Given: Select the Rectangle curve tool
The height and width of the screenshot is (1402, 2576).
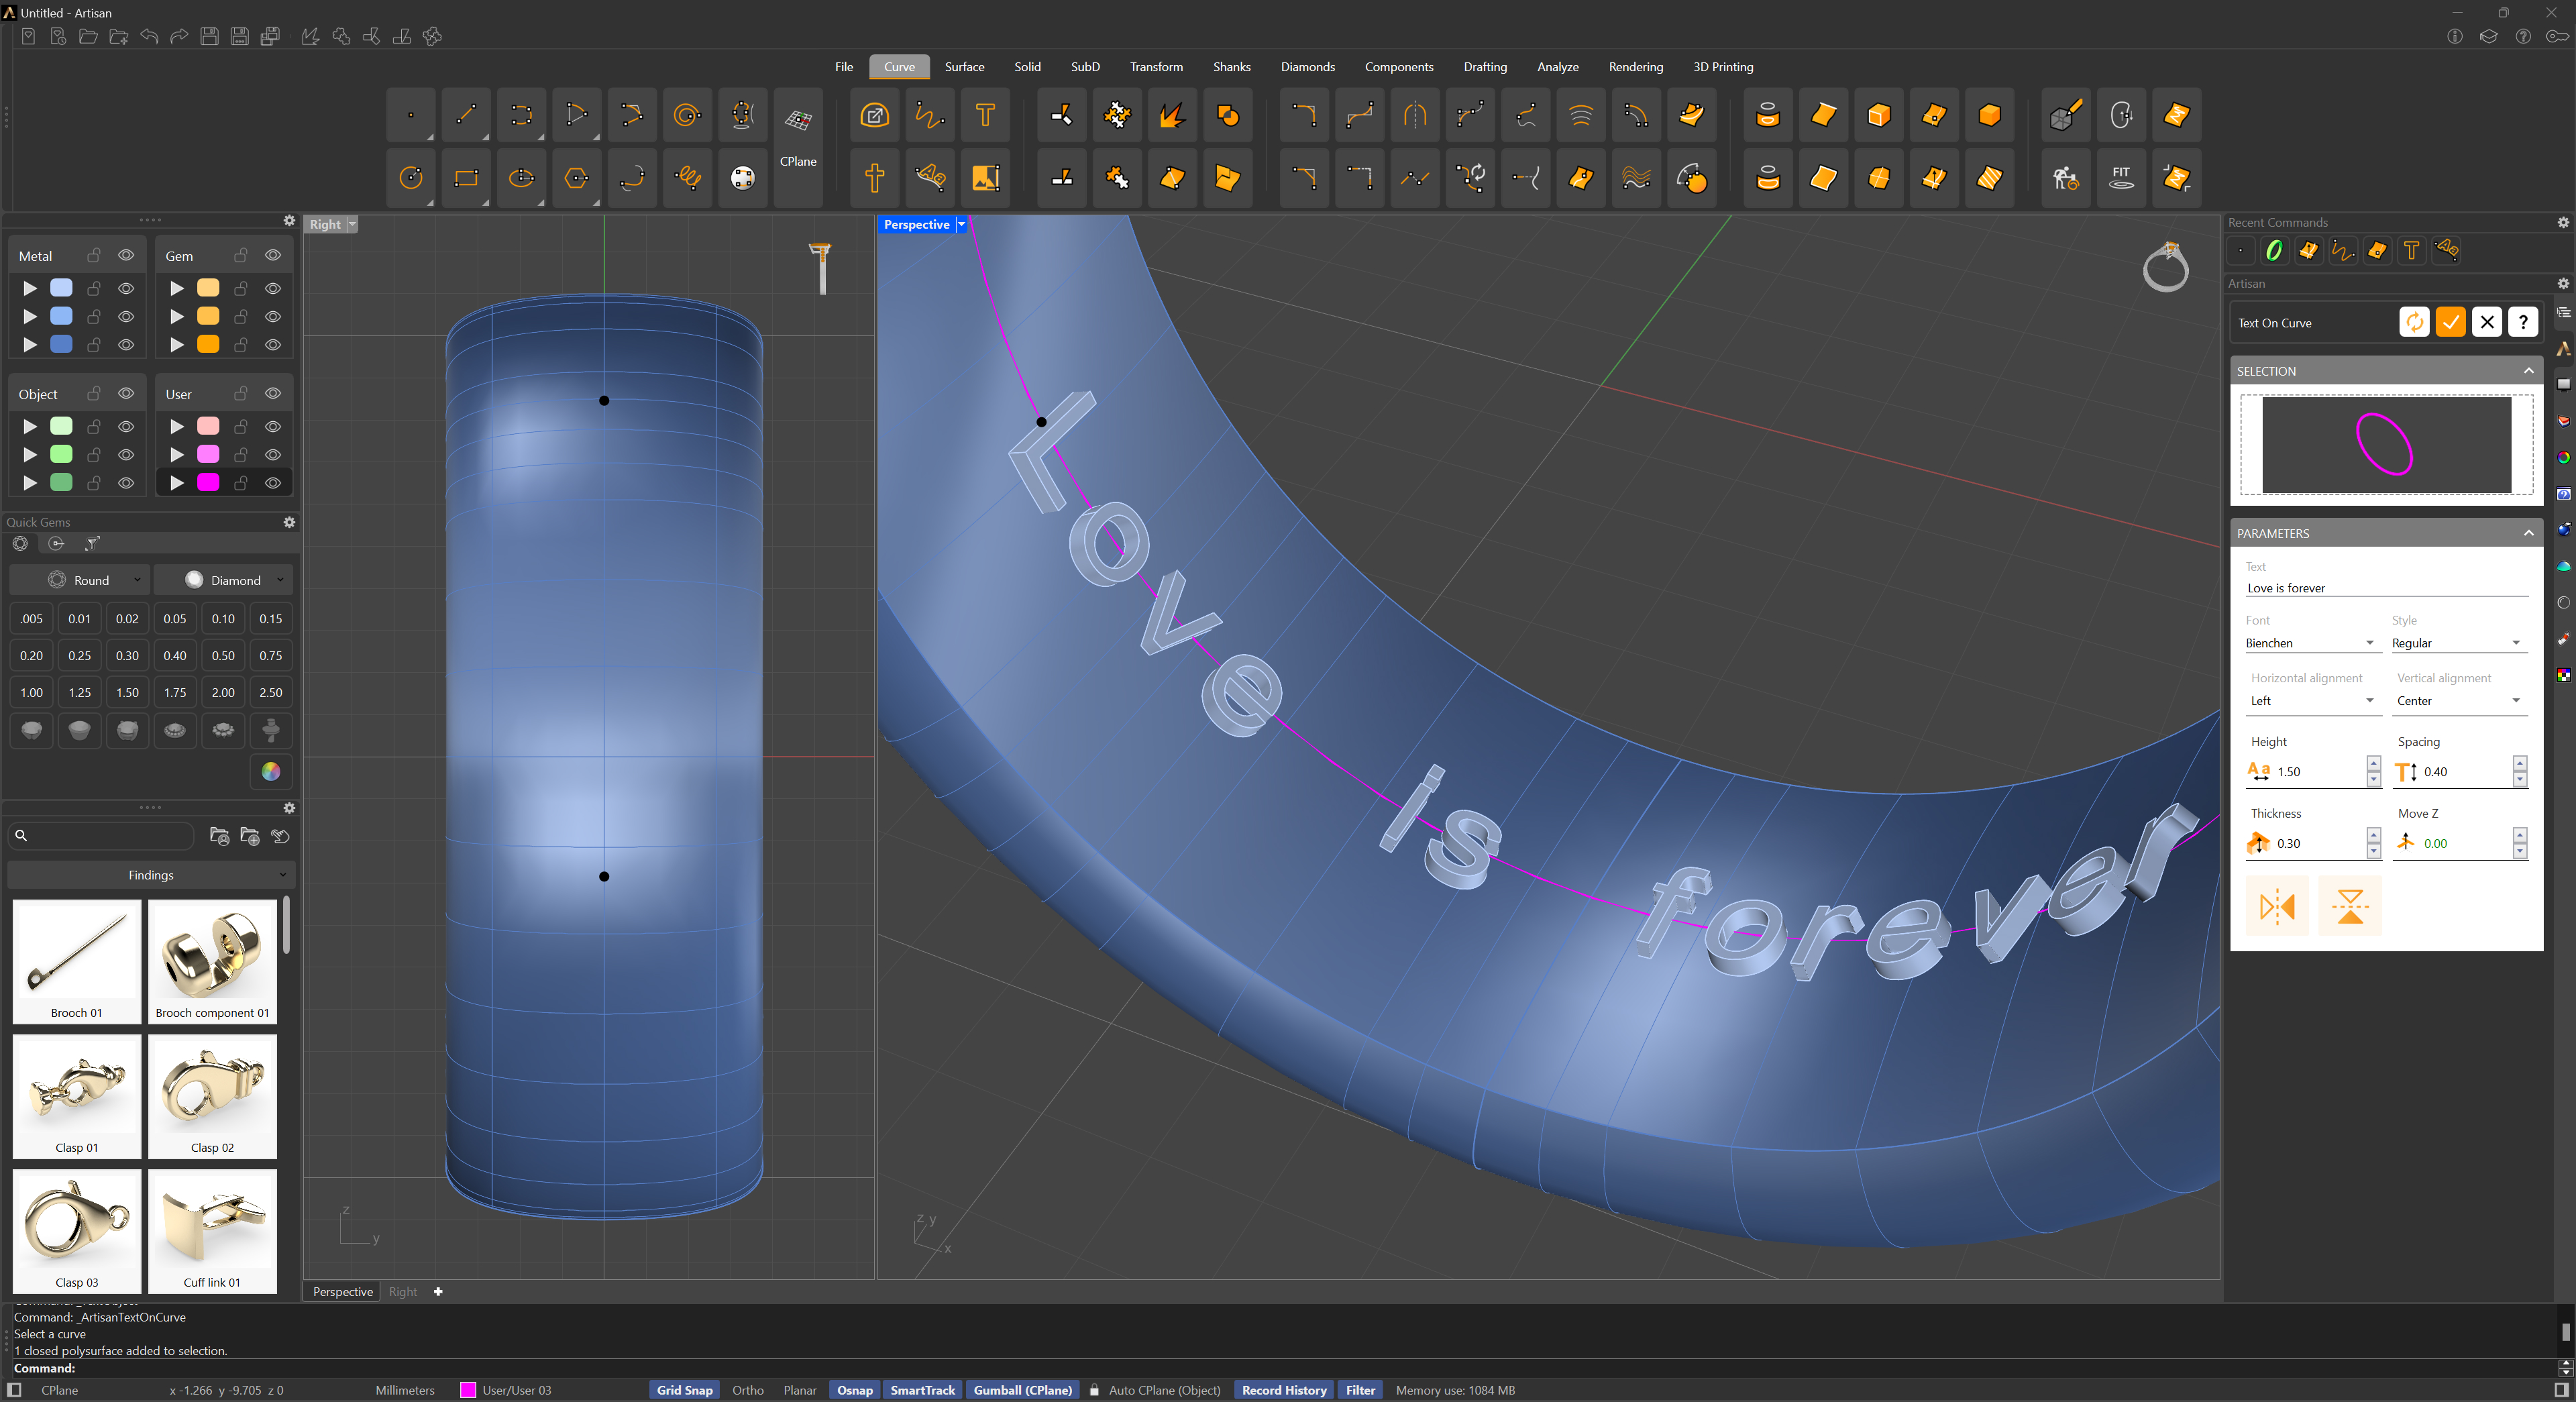Looking at the screenshot, I should [466, 178].
